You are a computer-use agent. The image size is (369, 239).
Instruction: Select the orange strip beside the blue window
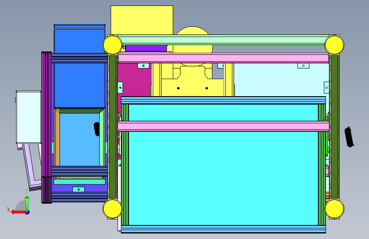(57, 138)
